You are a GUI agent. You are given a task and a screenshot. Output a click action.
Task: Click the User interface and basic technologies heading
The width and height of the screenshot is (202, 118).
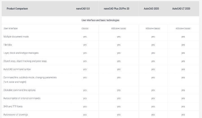(x=100, y=20)
